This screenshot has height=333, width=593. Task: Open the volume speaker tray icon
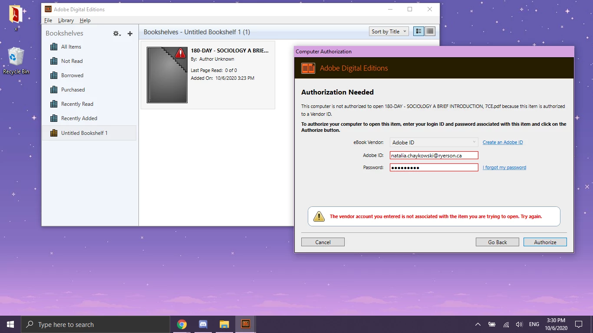click(519, 324)
